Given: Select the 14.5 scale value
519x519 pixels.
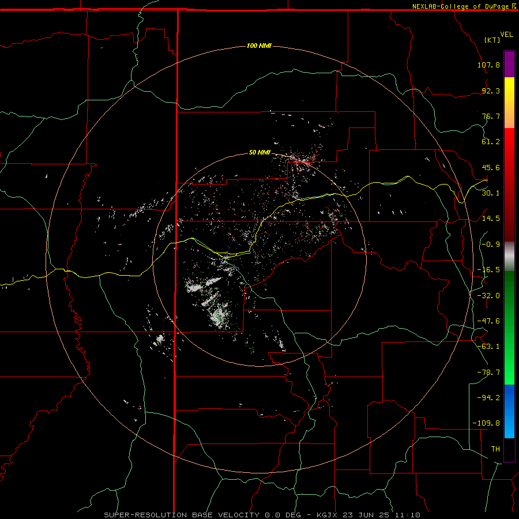Looking at the screenshot, I should tap(491, 219).
